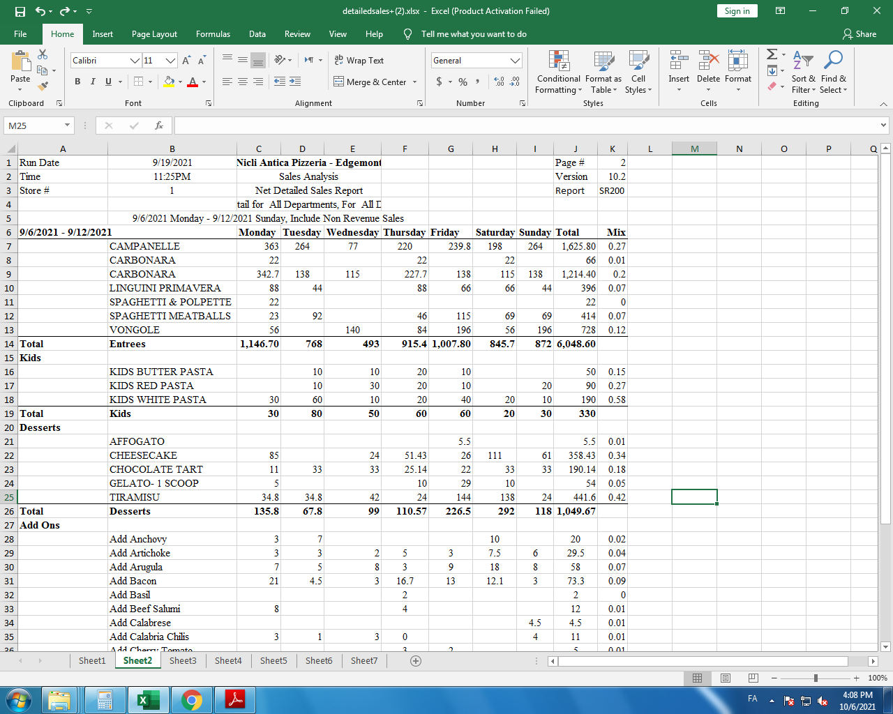Image resolution: width=893 pixels, height=714 pixels.
Task: Switch to Page Layout view icon
Action: (726, 678)
